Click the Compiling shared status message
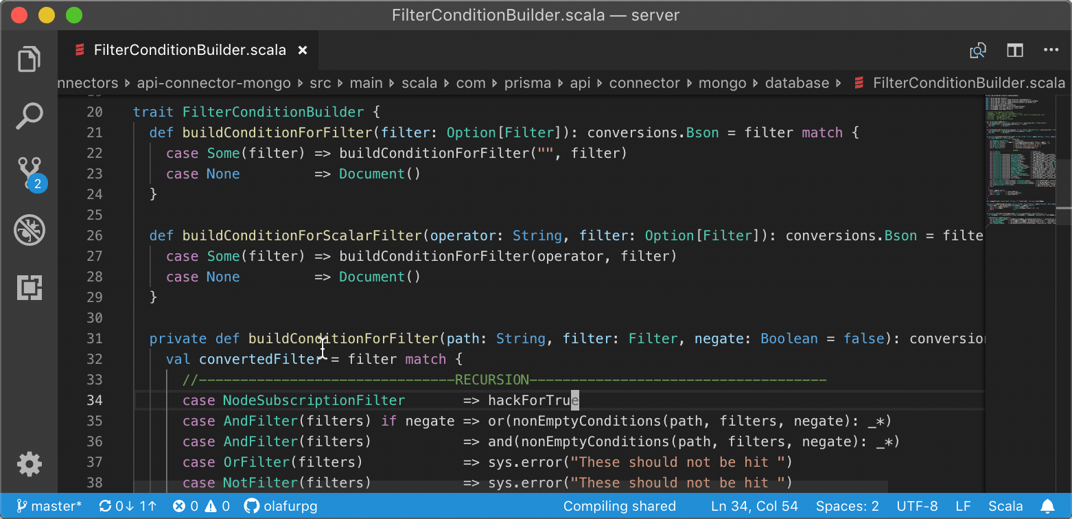1072x519 pixels. pyautogui.click(x=620, y=507)
